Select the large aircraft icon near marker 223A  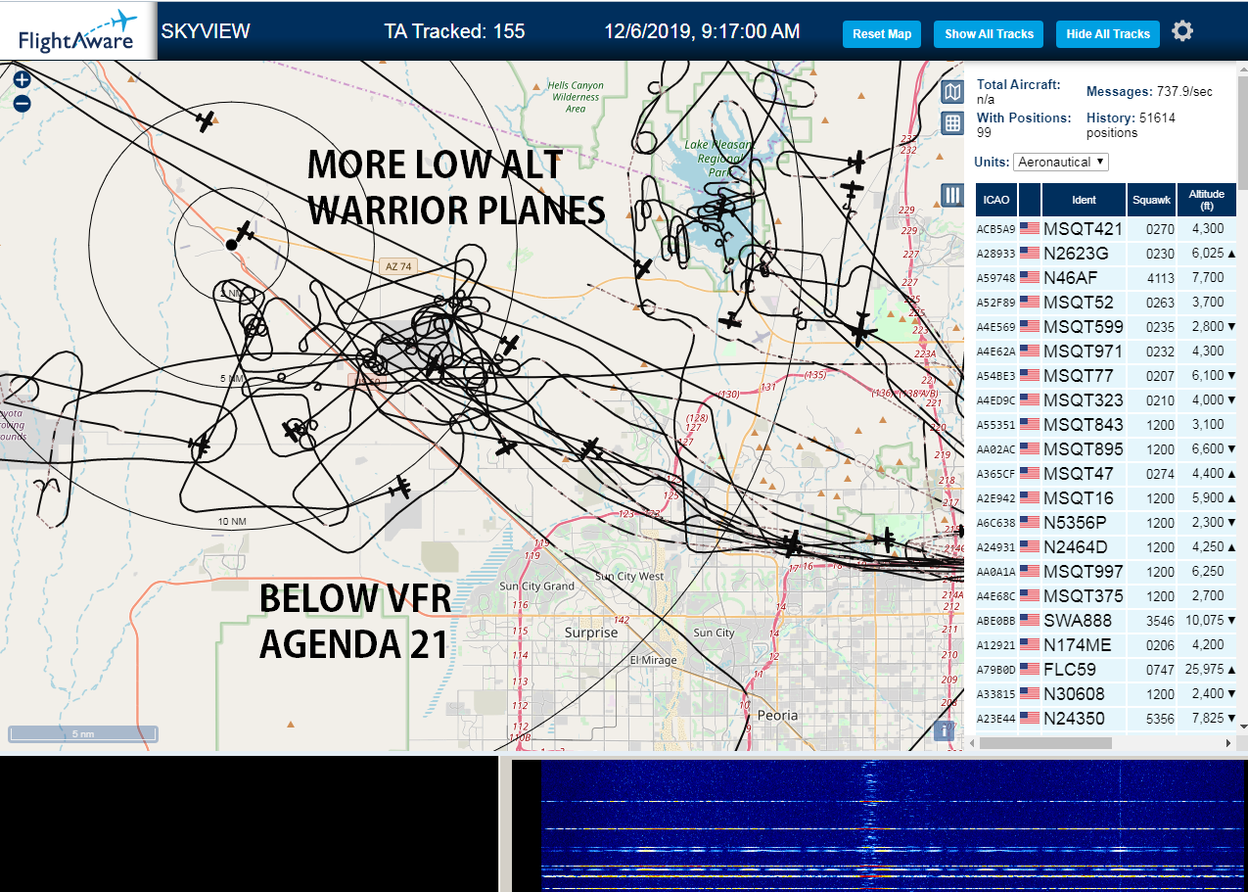click(861, 329)
